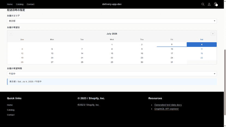Expand the お届けエリア dropdown arrow
Screen dimensions: 226x127
[x=215, y=21]
